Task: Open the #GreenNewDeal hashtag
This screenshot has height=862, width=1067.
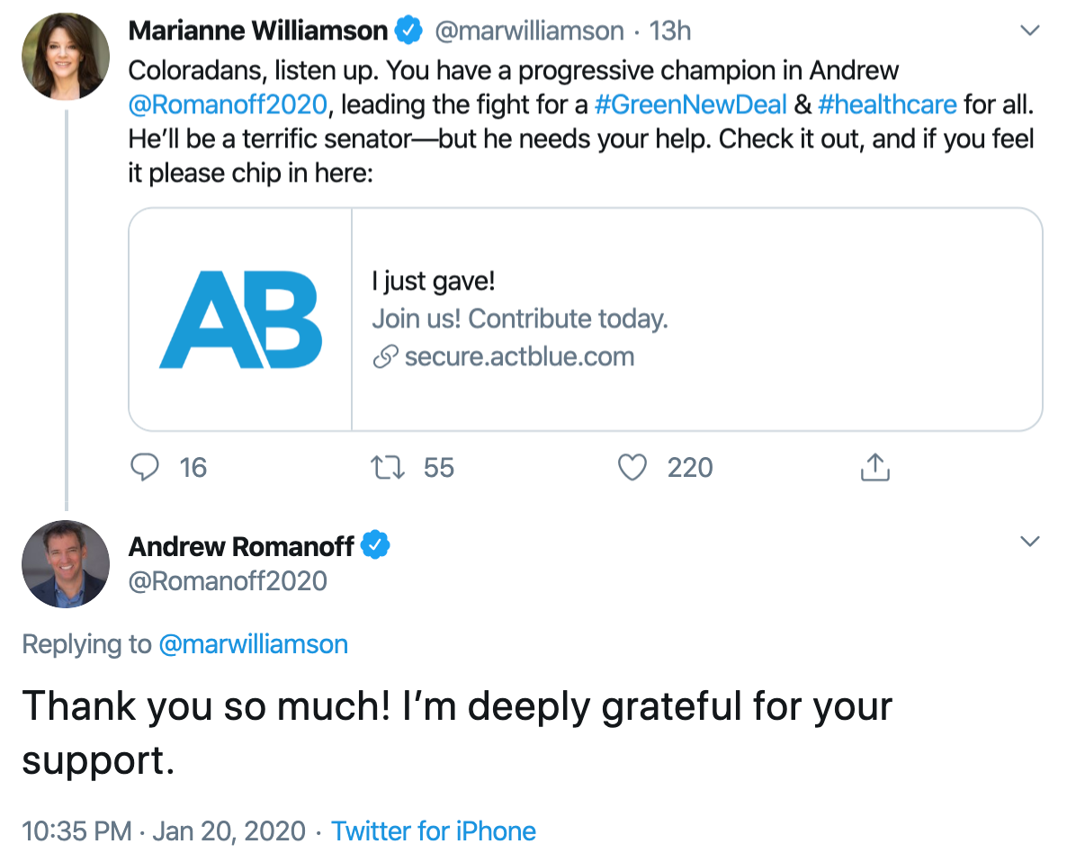Action: click(x=690, y=104)
